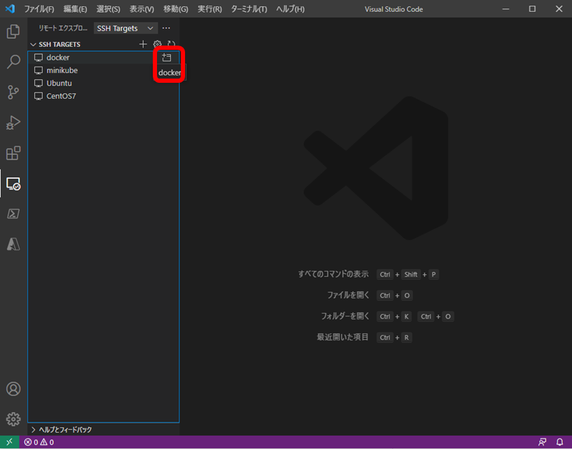Click the リモート エクスプロ... panel title
The width and height of the screenshot is (572, 449).
pos(63,28)
